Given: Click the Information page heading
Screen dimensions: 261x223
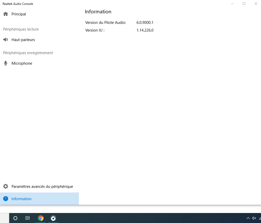Looking at the screenshot, I should click(x=98, y=12).
